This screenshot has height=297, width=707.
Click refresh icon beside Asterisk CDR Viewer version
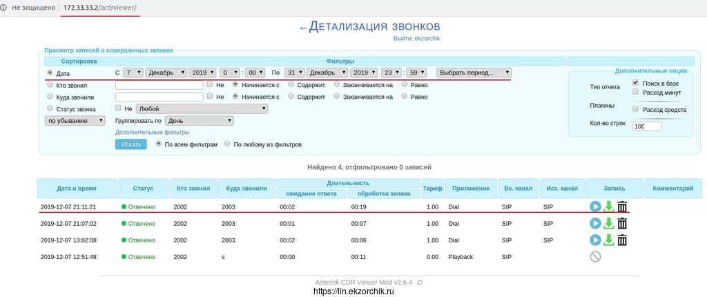point(420,282)
